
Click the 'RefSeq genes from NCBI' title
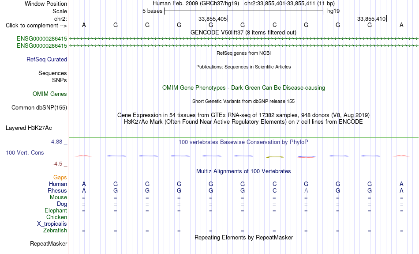(243, 53)
